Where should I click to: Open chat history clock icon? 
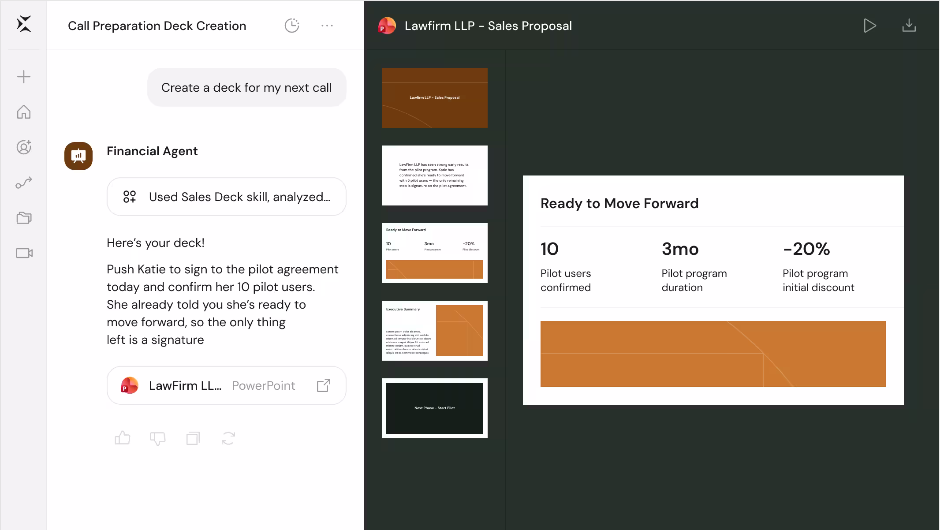coord(292,26)
